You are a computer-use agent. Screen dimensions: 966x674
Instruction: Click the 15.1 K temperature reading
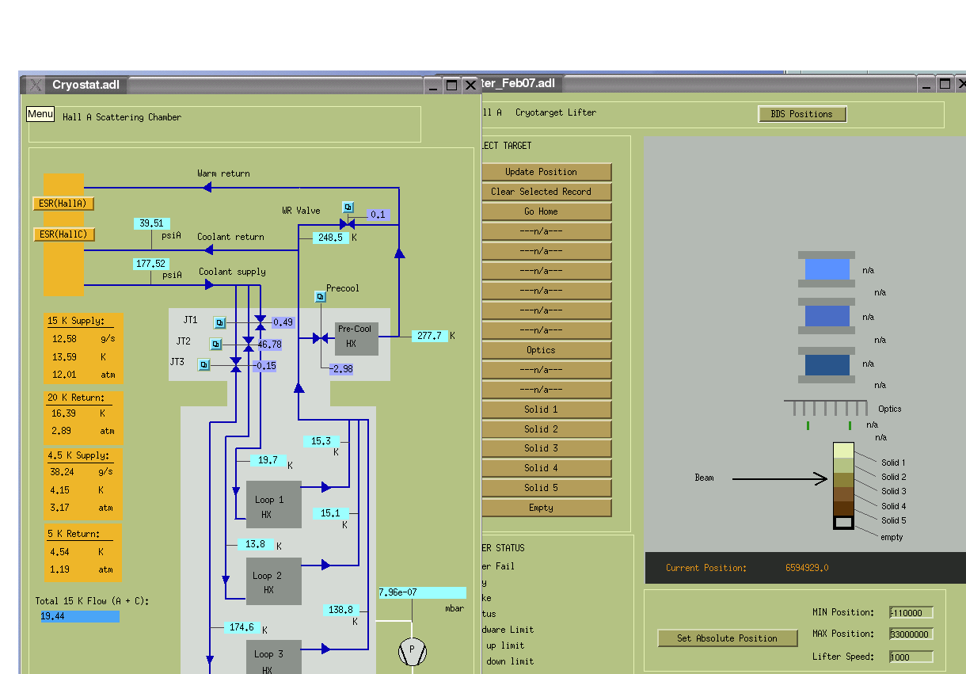(x=331, y=513)
